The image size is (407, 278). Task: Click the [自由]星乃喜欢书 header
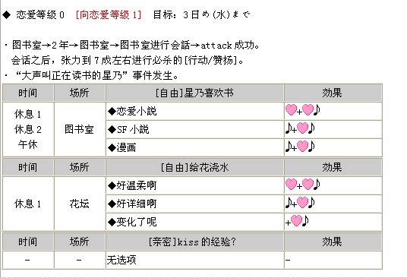point(194,93)
